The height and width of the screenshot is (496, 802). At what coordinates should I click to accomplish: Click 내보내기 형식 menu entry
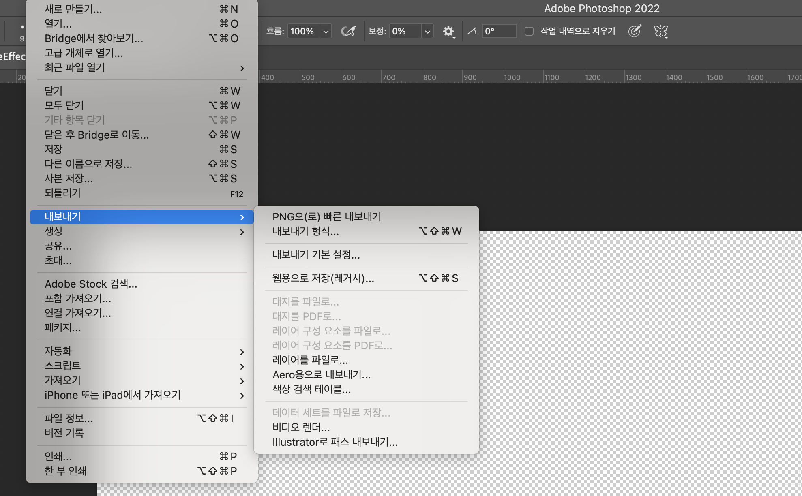click(305, 231)
